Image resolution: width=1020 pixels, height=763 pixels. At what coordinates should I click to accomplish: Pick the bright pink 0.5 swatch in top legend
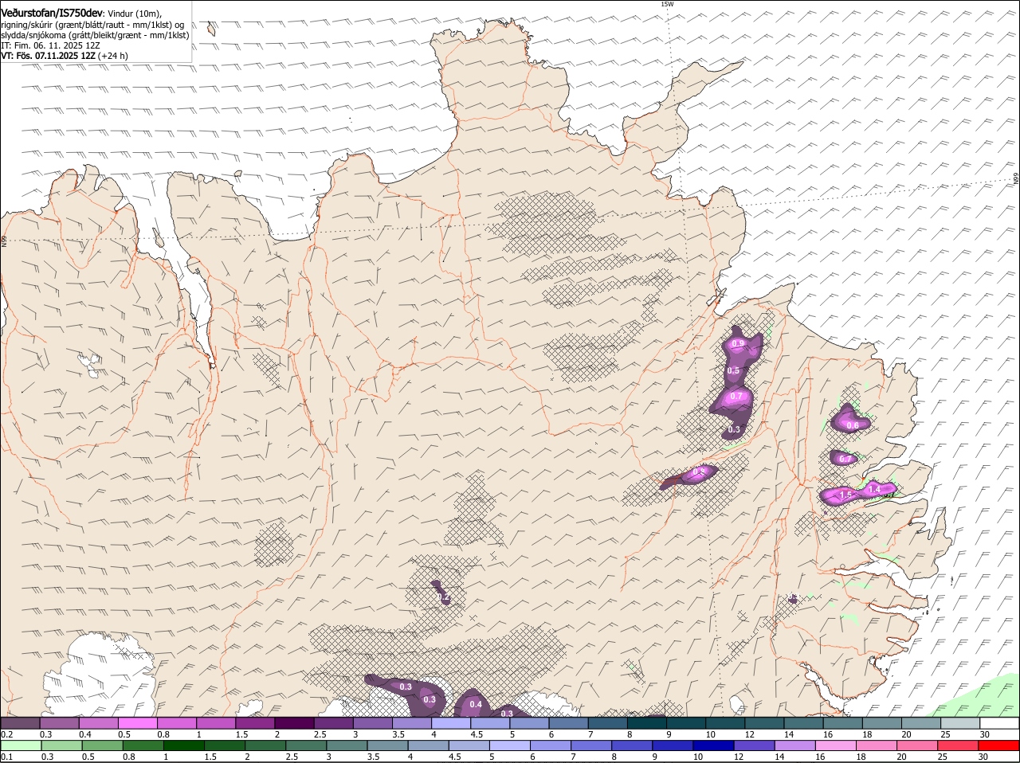click(137, 723)
